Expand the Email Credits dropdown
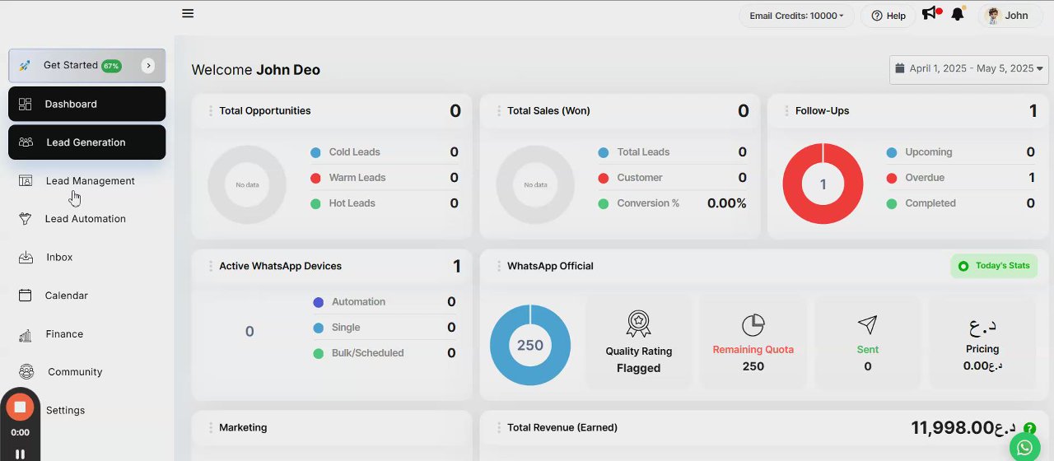The image size is (1054, 461). click(x=796, y=16)
